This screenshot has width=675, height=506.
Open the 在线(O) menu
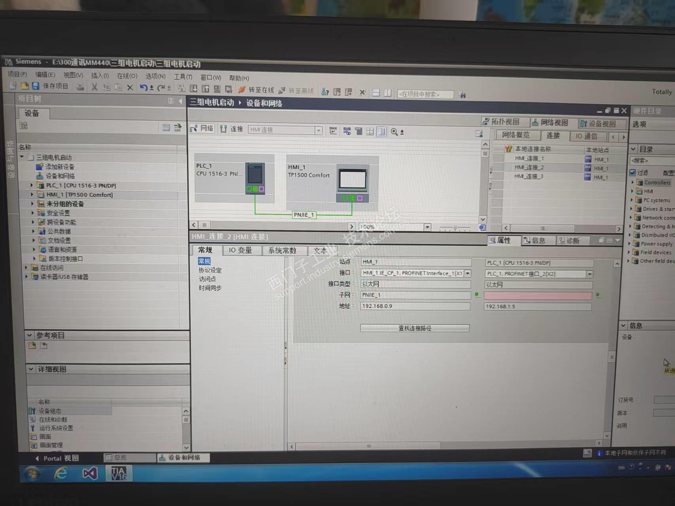(127, 76)
